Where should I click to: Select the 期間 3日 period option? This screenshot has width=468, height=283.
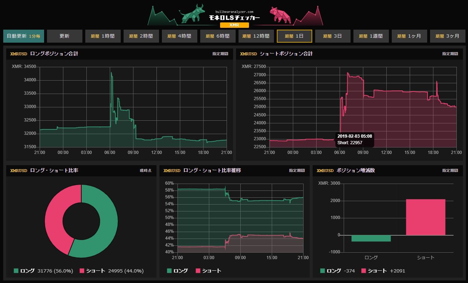click(x=332, y=36)
